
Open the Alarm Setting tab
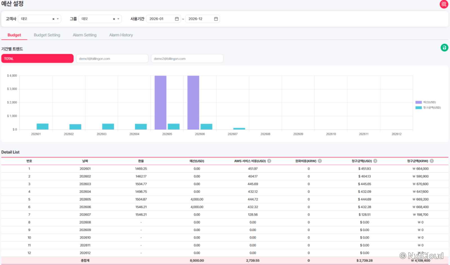pos(85,35)
